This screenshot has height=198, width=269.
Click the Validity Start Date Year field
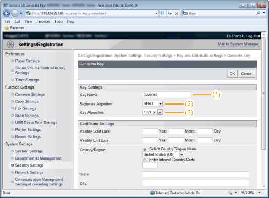tap(150, 131)
